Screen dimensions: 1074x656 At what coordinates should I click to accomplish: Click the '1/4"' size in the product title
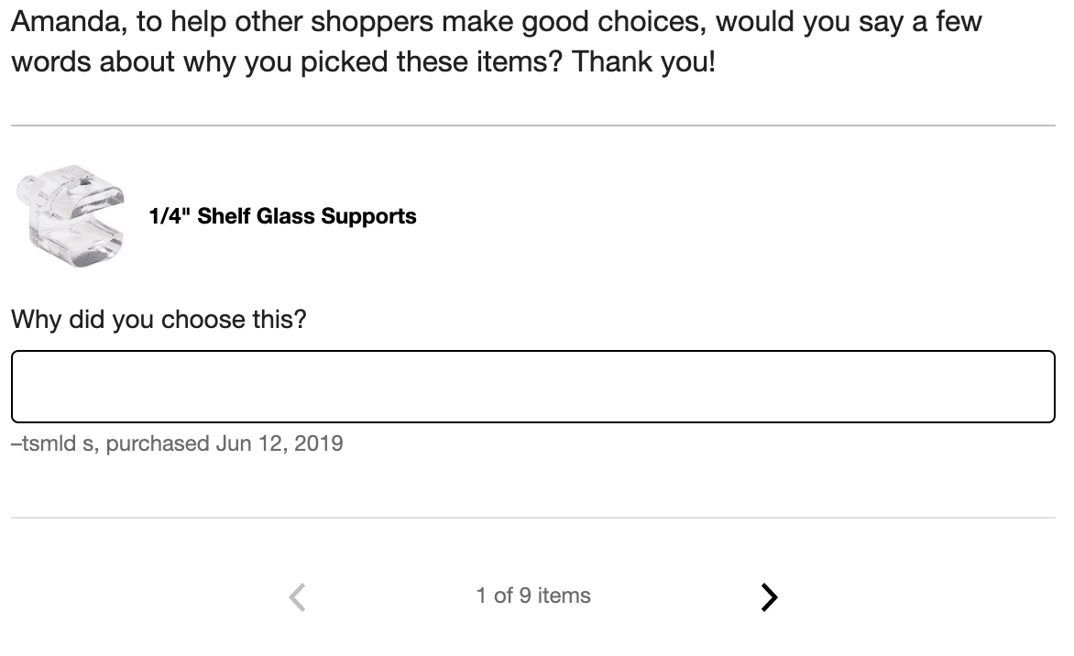[x=170, y=216]
